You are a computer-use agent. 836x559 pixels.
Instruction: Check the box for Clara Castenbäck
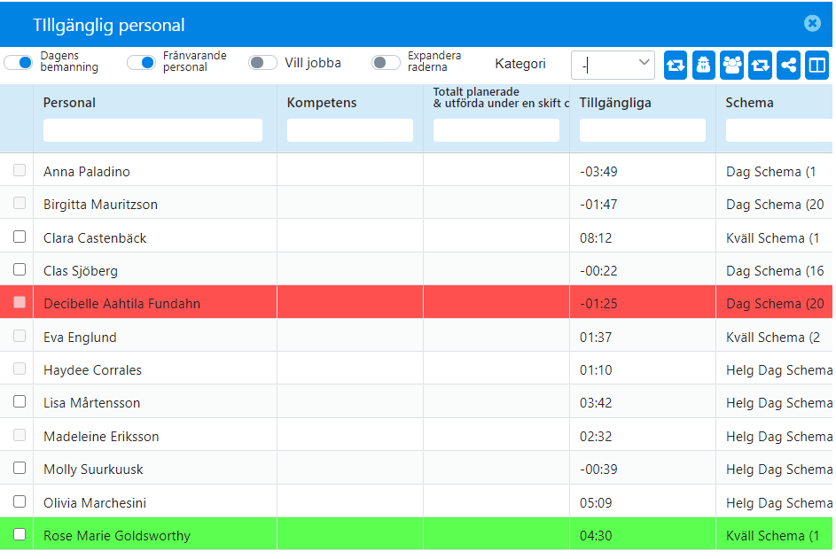pyautogui.click(x=20, y=237)
